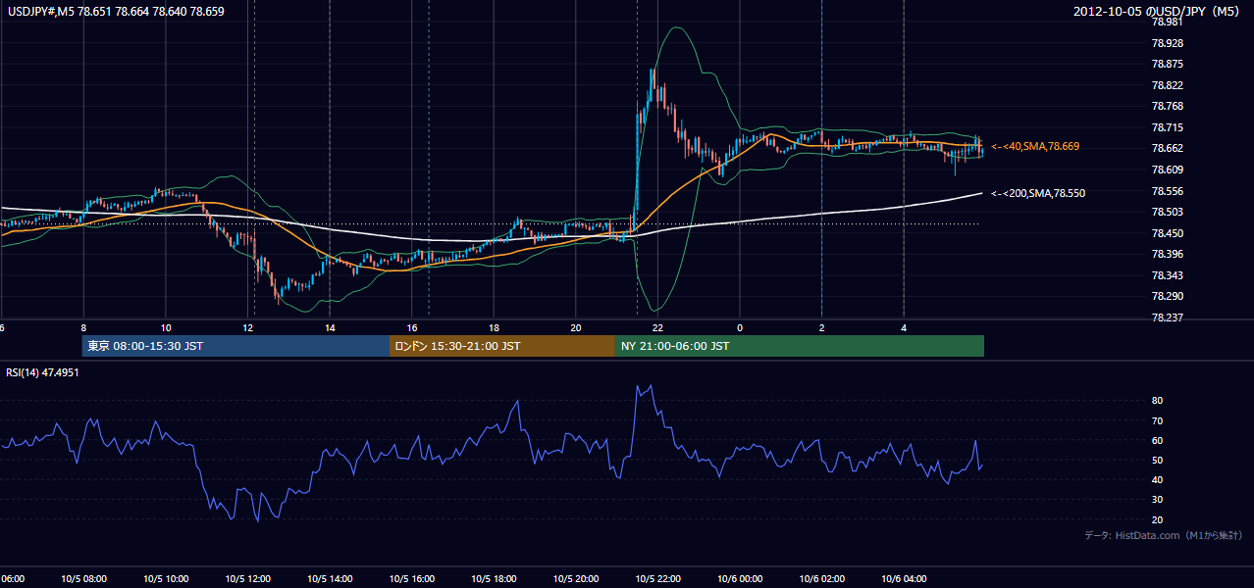
Task: Click the 10/5 18:00 time axis label
Action: (494, 578)
